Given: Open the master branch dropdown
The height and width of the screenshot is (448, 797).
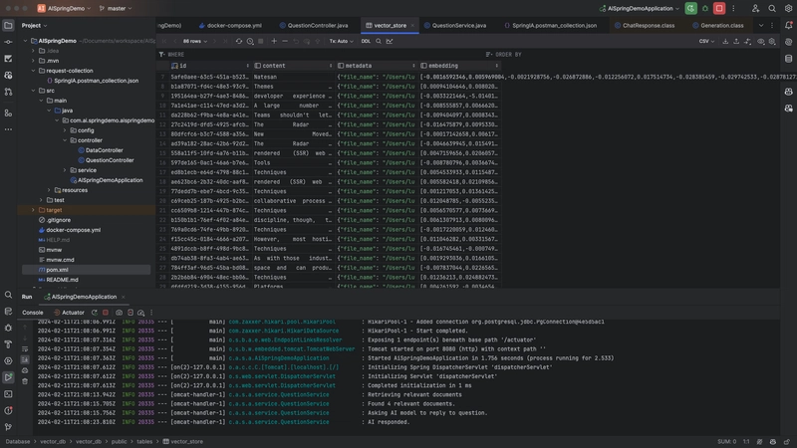Looking at the screenshot, I should [x=116, y=8].
